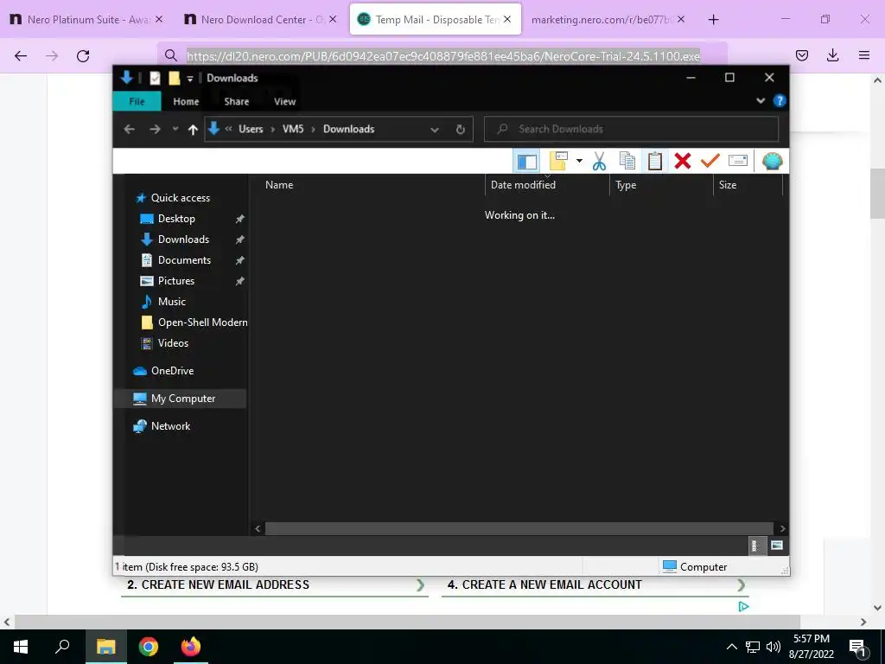Click the folder options note icon

(558, 161)
